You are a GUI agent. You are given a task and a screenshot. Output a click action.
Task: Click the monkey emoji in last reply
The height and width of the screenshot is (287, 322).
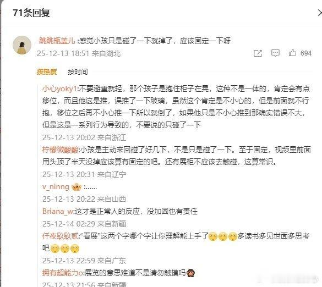[x=190, y=273]
